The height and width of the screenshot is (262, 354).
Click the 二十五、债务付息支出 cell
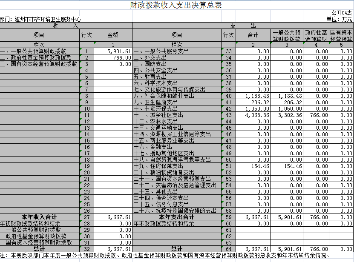177,205
